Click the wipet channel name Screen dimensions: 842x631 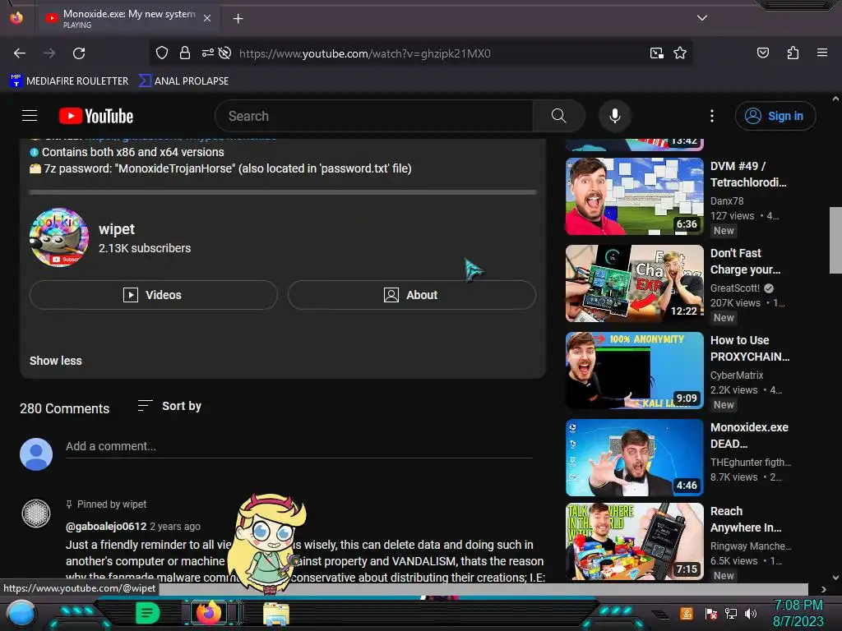[x=117, y=229]
